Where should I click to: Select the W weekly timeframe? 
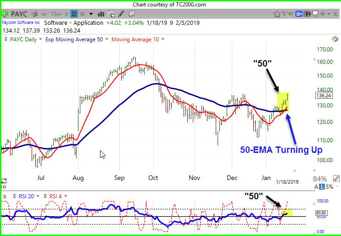click(83, 14)
